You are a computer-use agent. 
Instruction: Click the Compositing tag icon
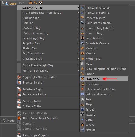(82, 33)
